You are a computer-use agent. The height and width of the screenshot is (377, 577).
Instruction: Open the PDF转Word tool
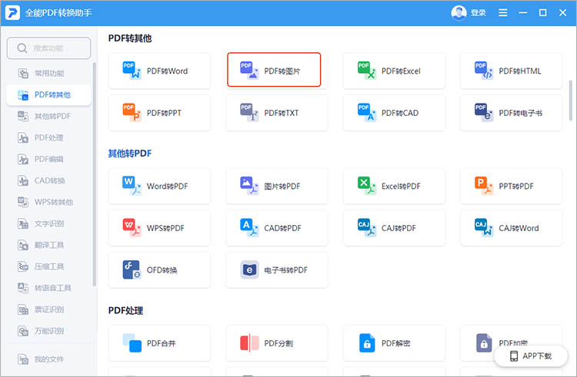[x=159, y=71]
